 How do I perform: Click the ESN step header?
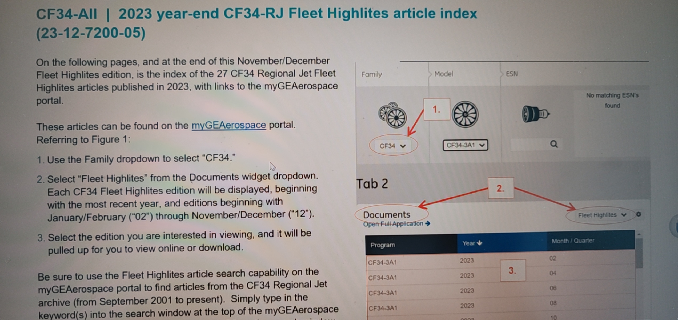click(512, 74)
